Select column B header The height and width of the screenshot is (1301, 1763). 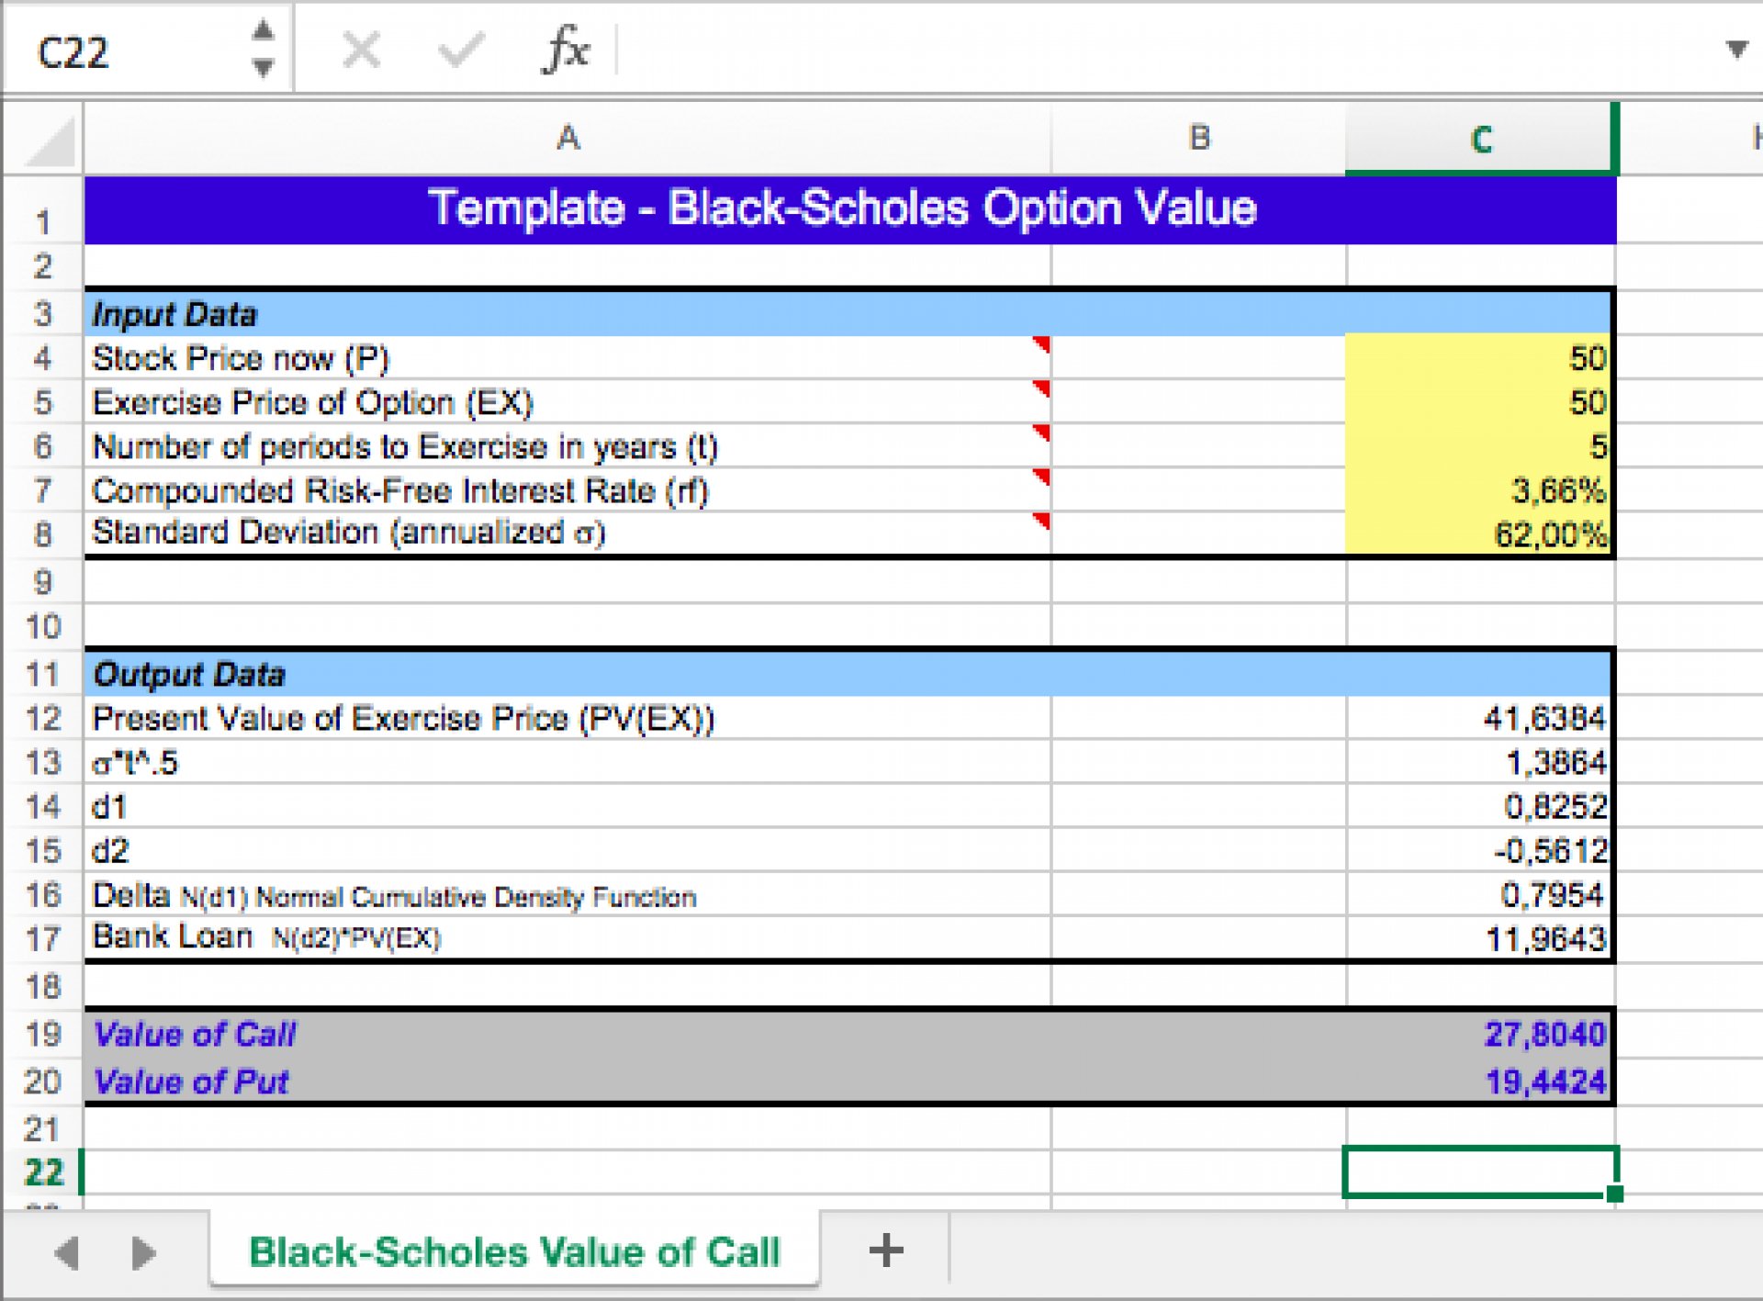[1199, 139]
